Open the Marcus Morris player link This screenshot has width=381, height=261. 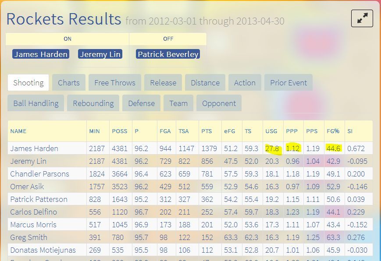pyautogui.click(x=33, y=225)
